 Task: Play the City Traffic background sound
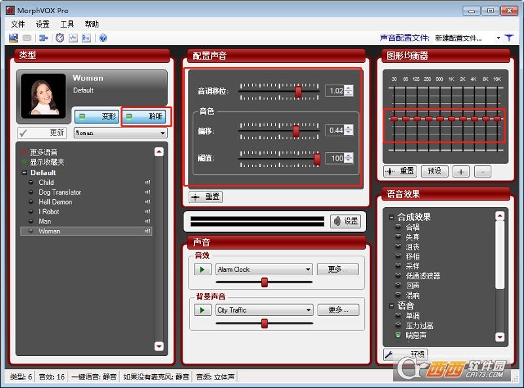click(202, 310)
